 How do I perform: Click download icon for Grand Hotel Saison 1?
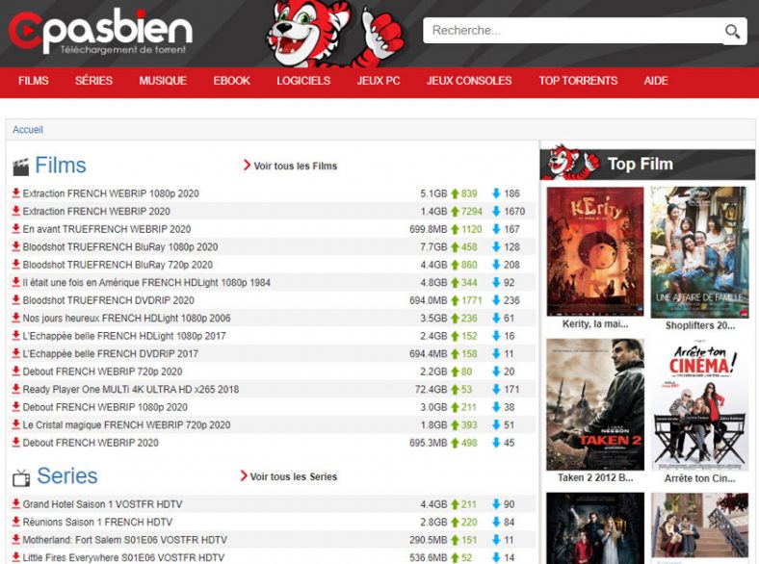coord(16,504)
